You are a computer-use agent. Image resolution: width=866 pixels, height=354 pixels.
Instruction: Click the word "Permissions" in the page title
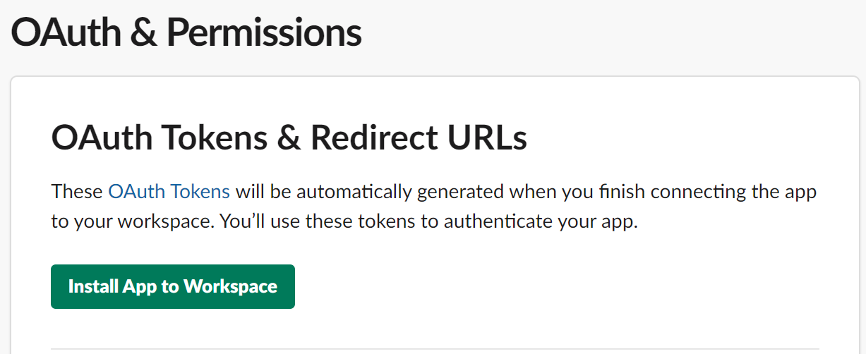263,32
